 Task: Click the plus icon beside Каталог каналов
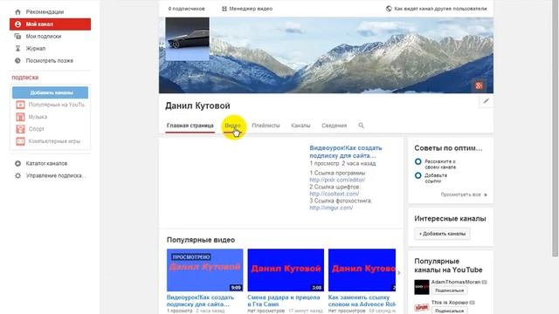[17, 163]
